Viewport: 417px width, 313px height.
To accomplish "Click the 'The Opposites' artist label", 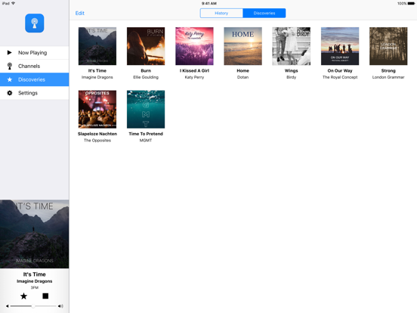I will tap(97, 141).
